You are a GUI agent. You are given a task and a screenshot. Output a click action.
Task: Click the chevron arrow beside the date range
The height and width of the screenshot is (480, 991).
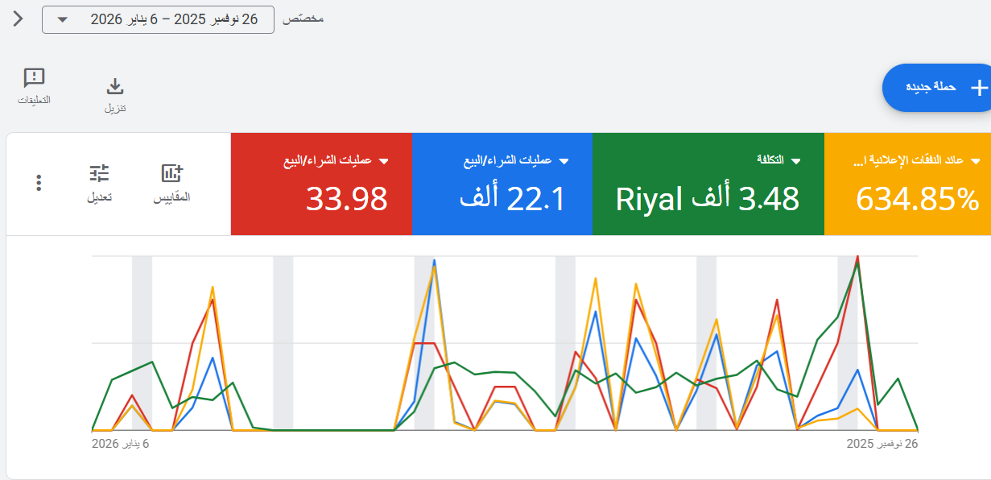tap(18, 19)
